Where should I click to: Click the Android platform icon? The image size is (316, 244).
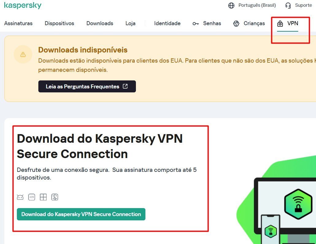coord(20,197)
